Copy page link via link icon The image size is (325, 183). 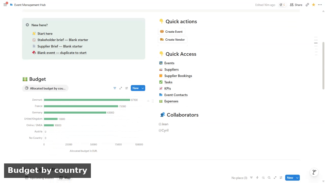coord(307,5)
